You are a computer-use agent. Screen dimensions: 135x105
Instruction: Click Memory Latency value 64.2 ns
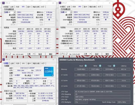(124, 69)
